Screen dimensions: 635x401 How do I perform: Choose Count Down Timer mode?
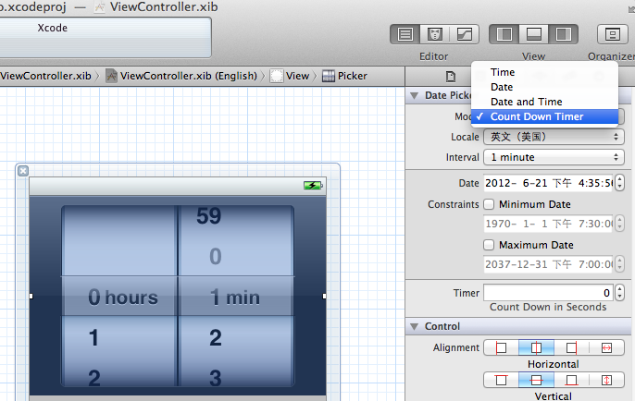(544, 116)
